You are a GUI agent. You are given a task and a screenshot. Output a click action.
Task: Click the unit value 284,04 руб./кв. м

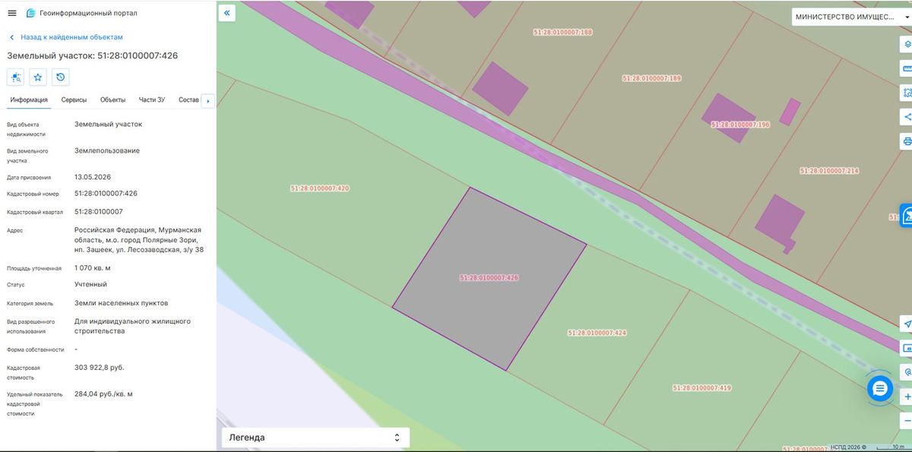tap(103, 394)
